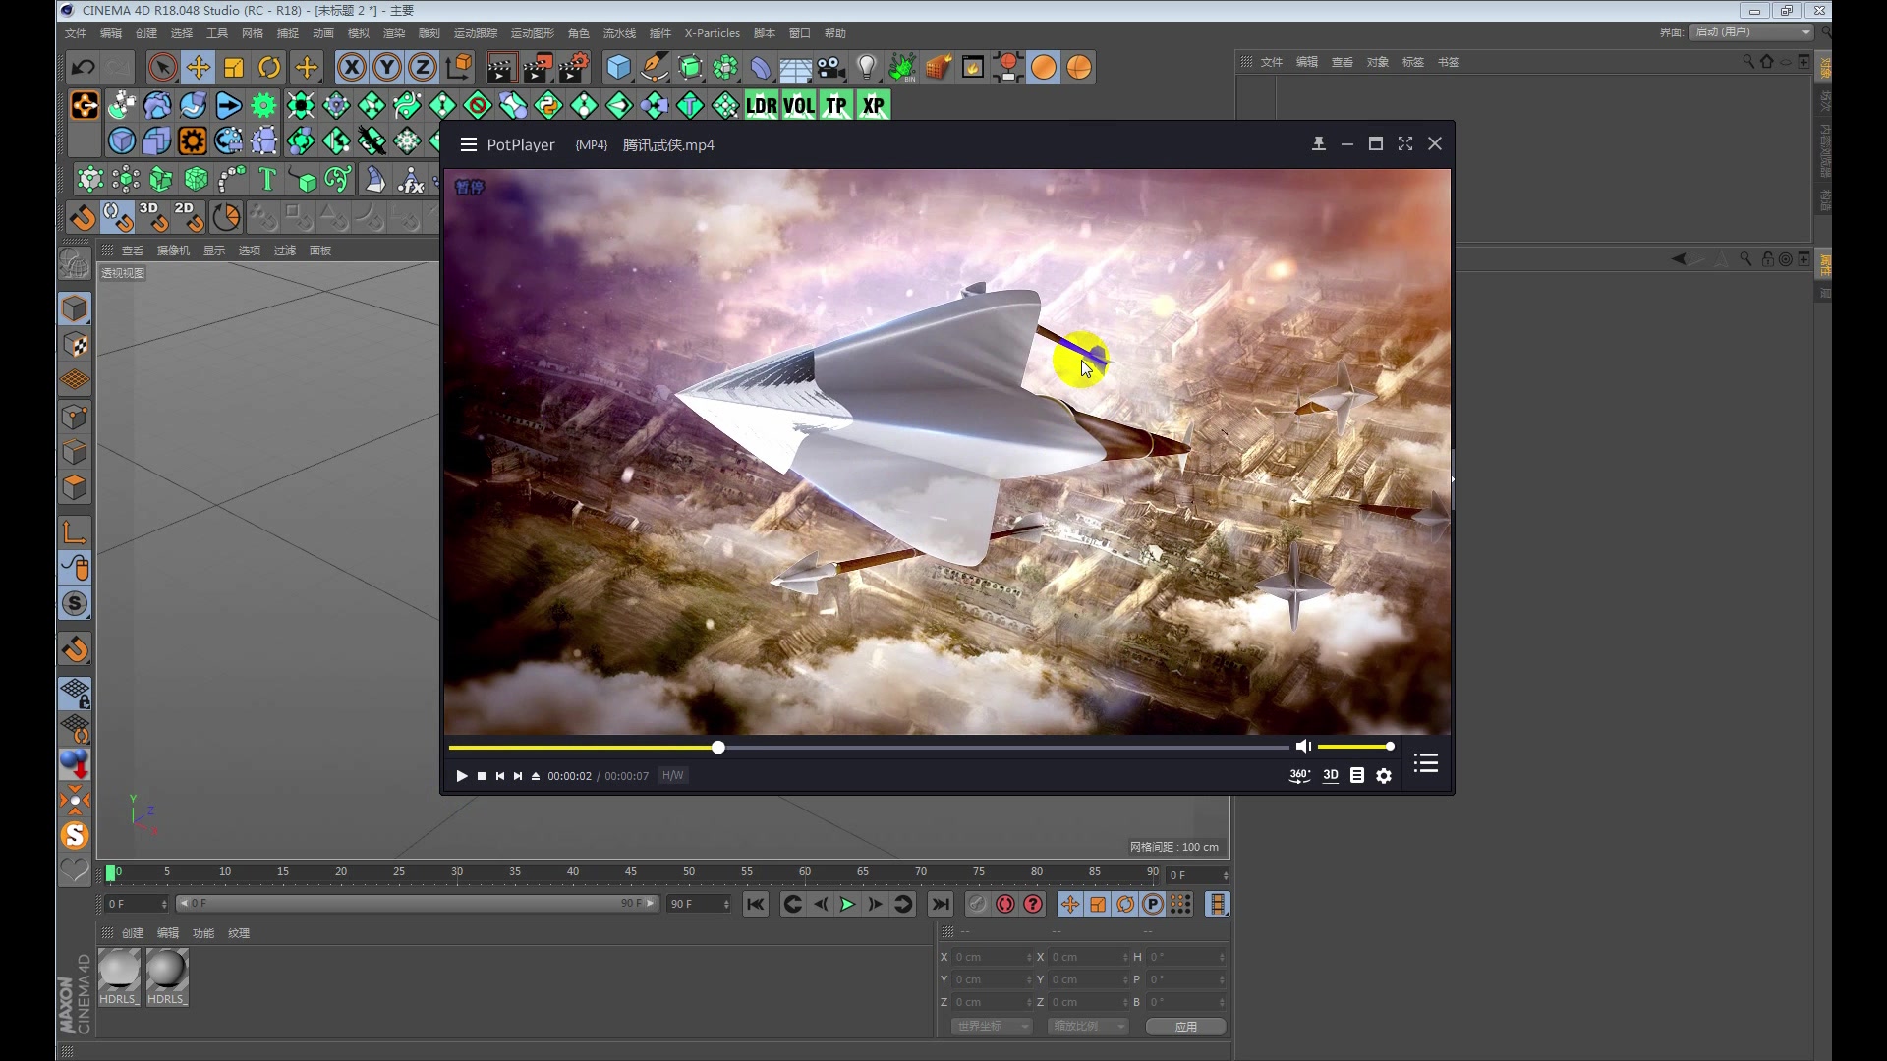This screenshot has height=1061, width=1887.
Task: Toggle PotPlayer 3D mode
Action: coord(1331,775)
